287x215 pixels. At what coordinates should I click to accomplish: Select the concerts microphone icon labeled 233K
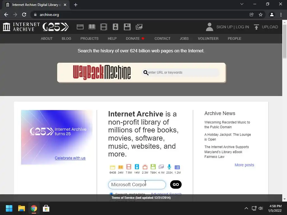coord(169,167)
